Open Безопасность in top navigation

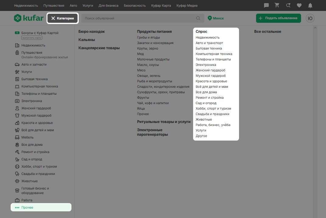point(135,5)
